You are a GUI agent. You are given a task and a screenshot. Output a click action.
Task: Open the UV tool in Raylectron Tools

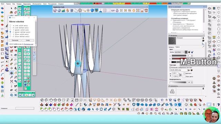tap(113, 11)
